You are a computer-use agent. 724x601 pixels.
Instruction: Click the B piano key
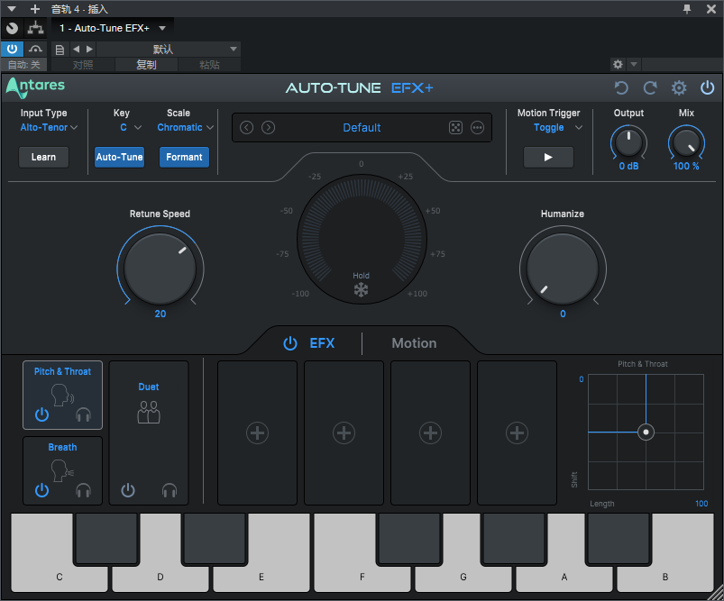pyautogui.click(x=664, y=553)
